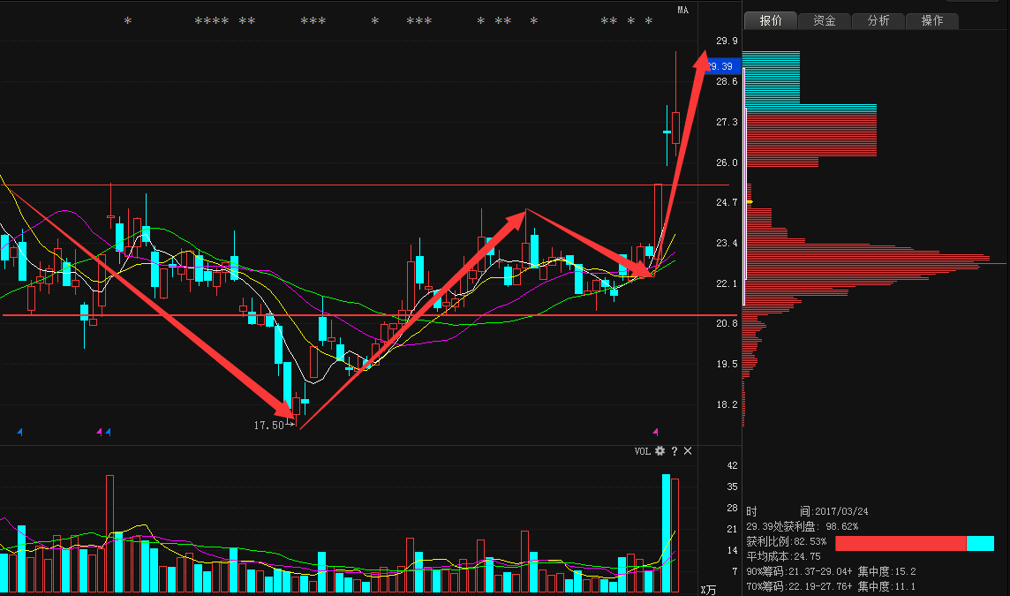The height and width of the screenshot is (596, 1010).
Task: Click the rightmost magenta flag marker
Action: [x=655, y=432]
